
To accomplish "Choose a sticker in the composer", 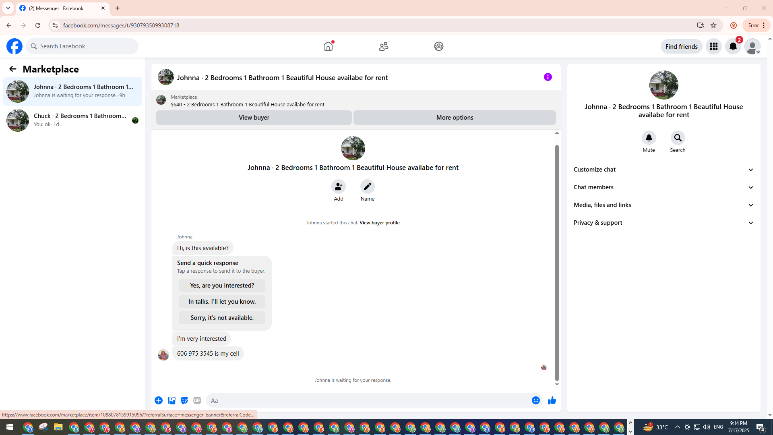I will click(184, 400).
